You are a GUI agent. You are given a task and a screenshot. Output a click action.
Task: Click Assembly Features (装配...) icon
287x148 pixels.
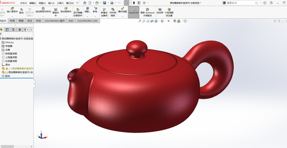pyautogui.click(x=88, y=9)
